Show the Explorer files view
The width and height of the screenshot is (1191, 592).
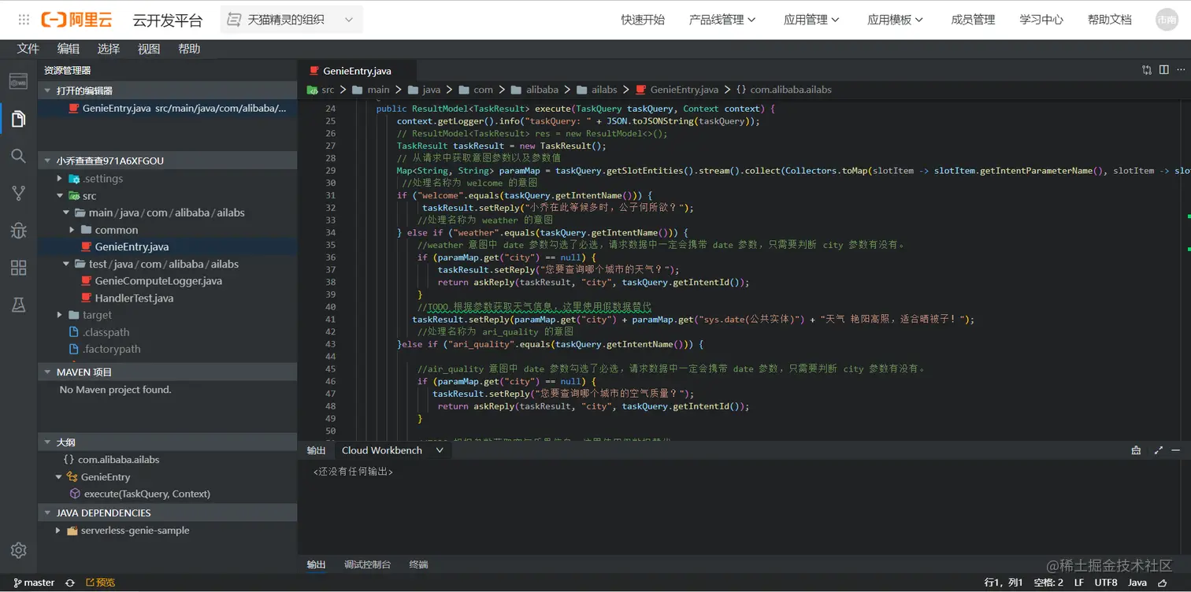[18, 119]
